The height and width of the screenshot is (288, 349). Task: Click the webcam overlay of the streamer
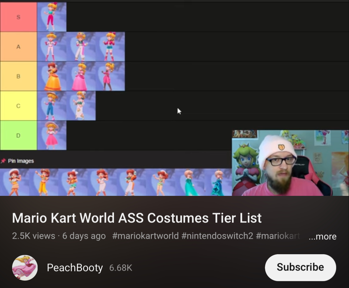click(290, 163)
